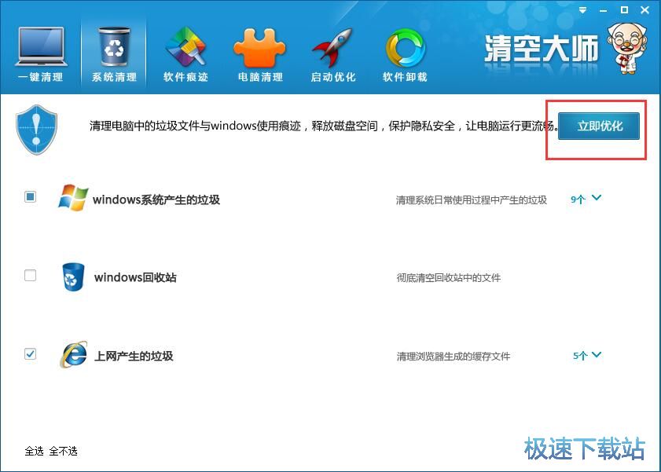Toggle the windows系统产生的垃圾 checkbox

(x=30, y=196)
